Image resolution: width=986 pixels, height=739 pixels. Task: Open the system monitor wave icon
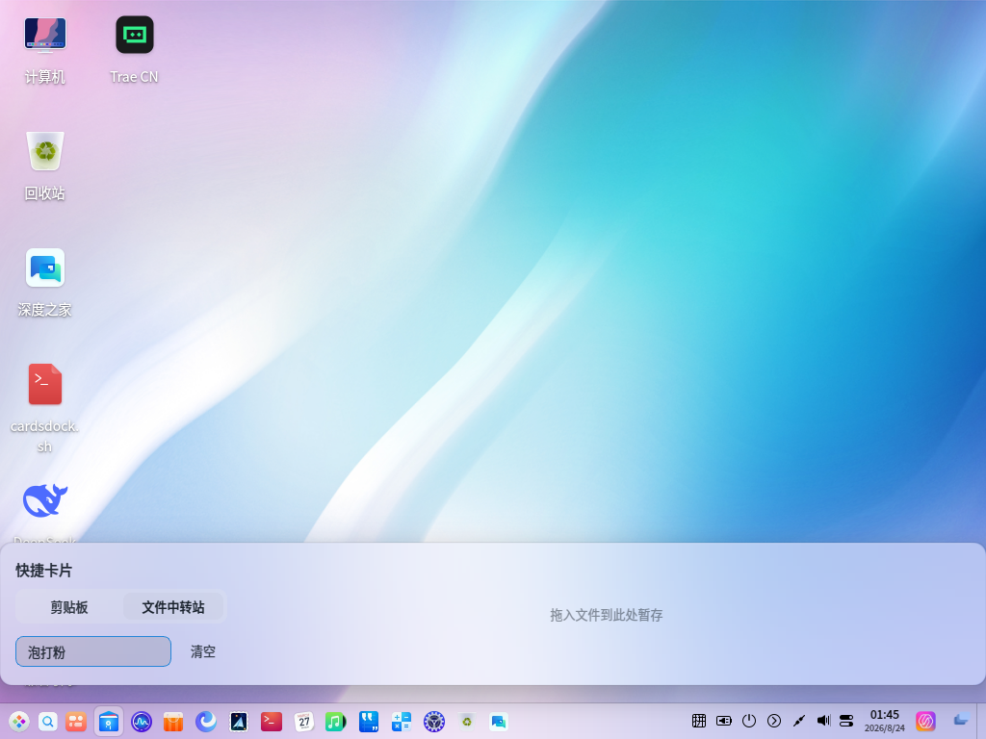point(141,722)
